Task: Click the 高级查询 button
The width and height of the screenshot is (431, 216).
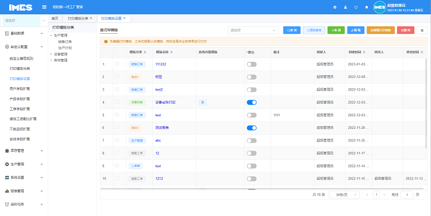Action: (x=314, y=30)
